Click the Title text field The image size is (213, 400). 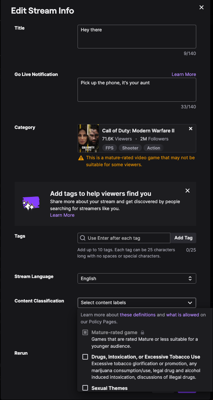click(x=137, y=37)
